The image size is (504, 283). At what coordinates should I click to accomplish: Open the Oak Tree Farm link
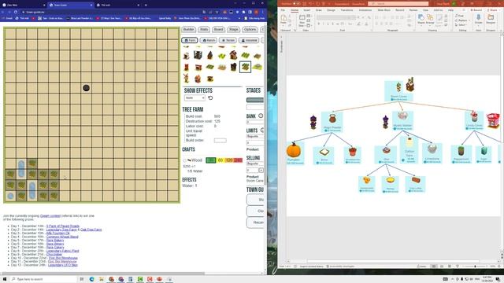coord(91,230)
